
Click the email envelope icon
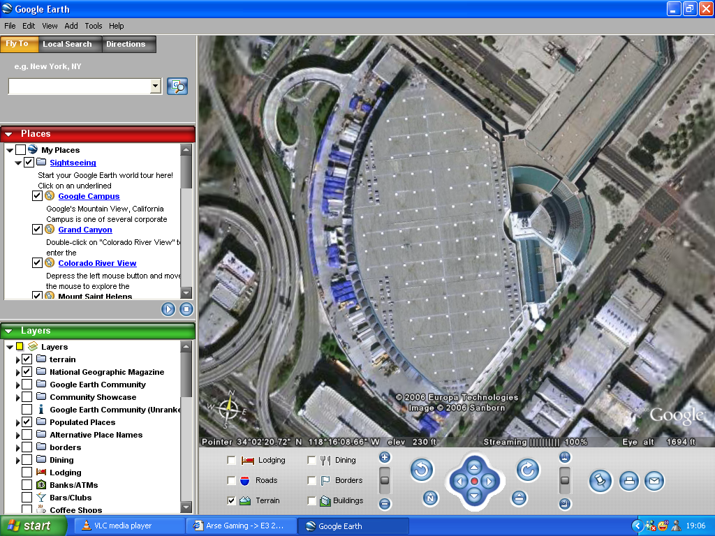pos(654,480)
